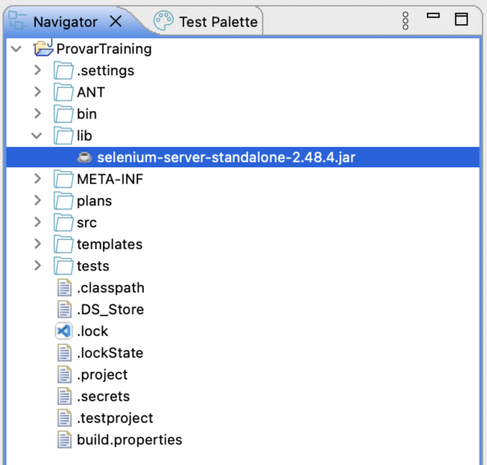Close the Navigator tab

click(116, 22)
